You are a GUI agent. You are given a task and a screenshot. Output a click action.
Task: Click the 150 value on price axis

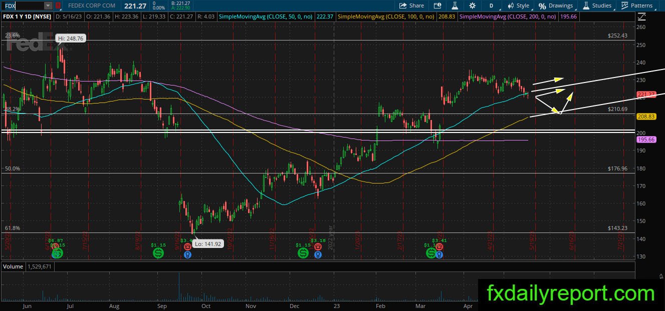coord(641,221)
